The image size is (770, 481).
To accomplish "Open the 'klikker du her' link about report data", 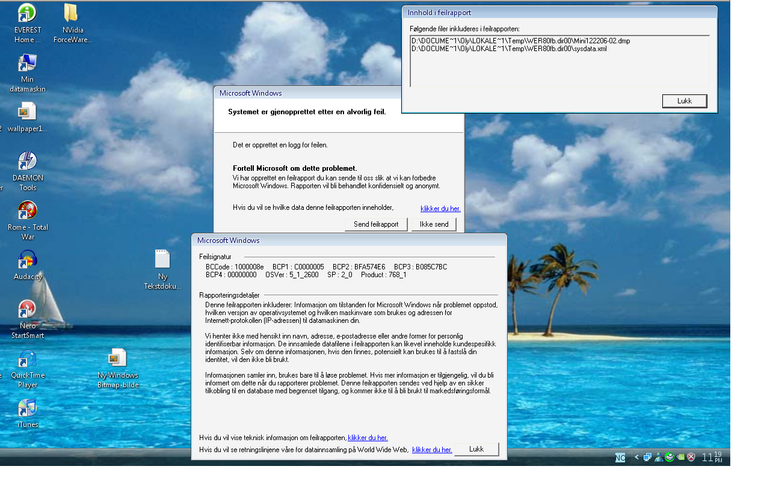I will [440, 209].
